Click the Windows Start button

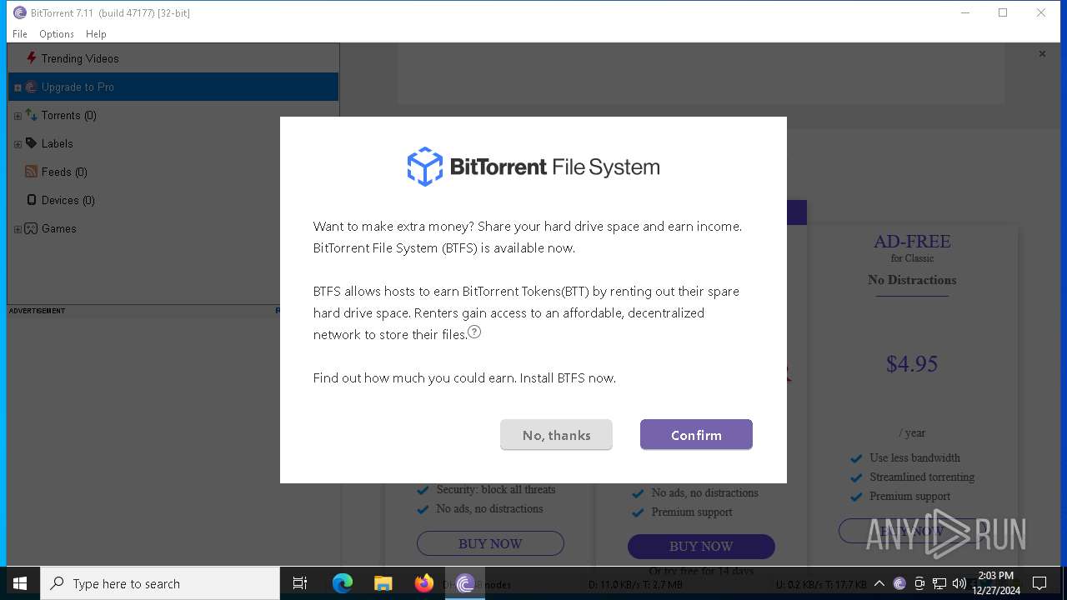pyautogui.click(x=20, y=583)
